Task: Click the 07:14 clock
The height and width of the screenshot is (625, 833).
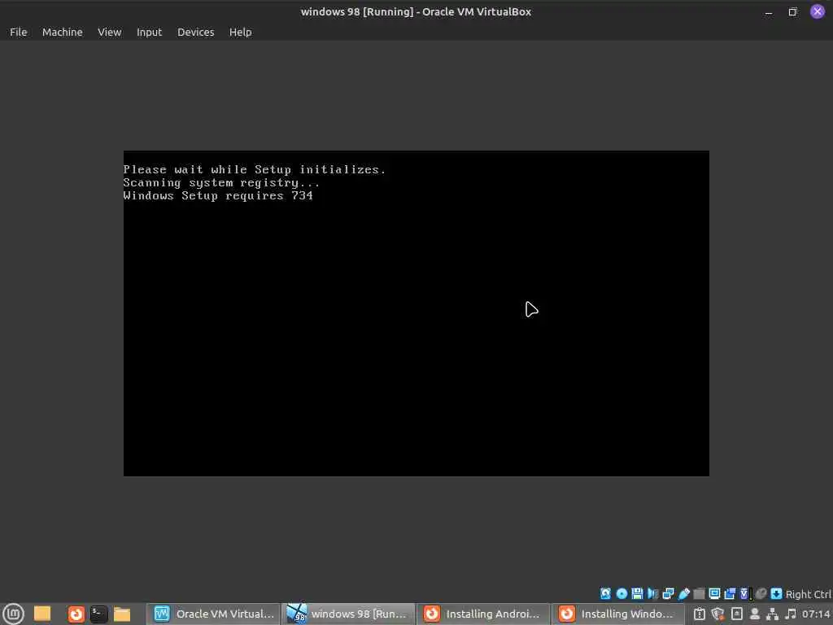Action: 815,614
